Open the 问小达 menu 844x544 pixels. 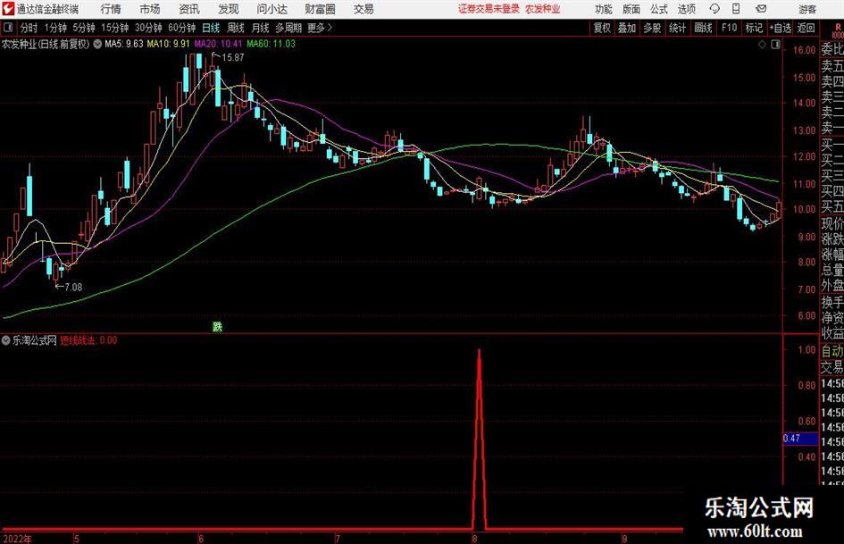[272, 9]
